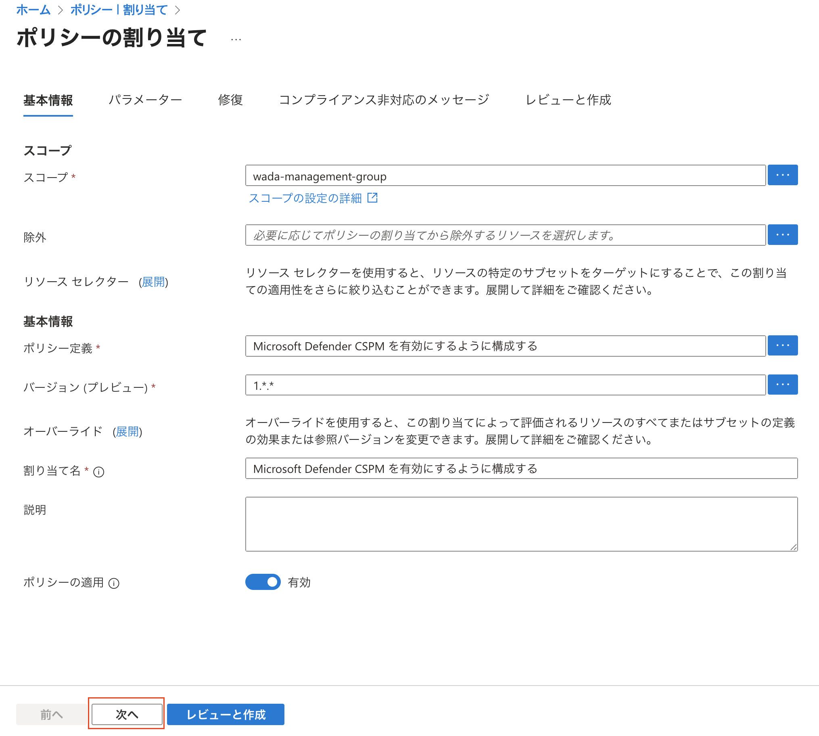This screenshot has width=819, height=736.
Task: Click the 除外 exclusions input field
Action: click(505, 235)
